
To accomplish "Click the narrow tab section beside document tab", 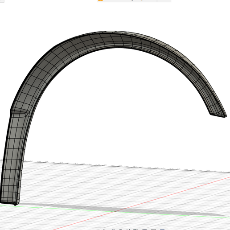I will click(x=164, y=1).
